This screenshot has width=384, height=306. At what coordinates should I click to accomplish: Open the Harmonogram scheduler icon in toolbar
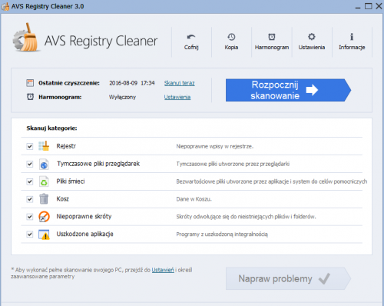272,37
